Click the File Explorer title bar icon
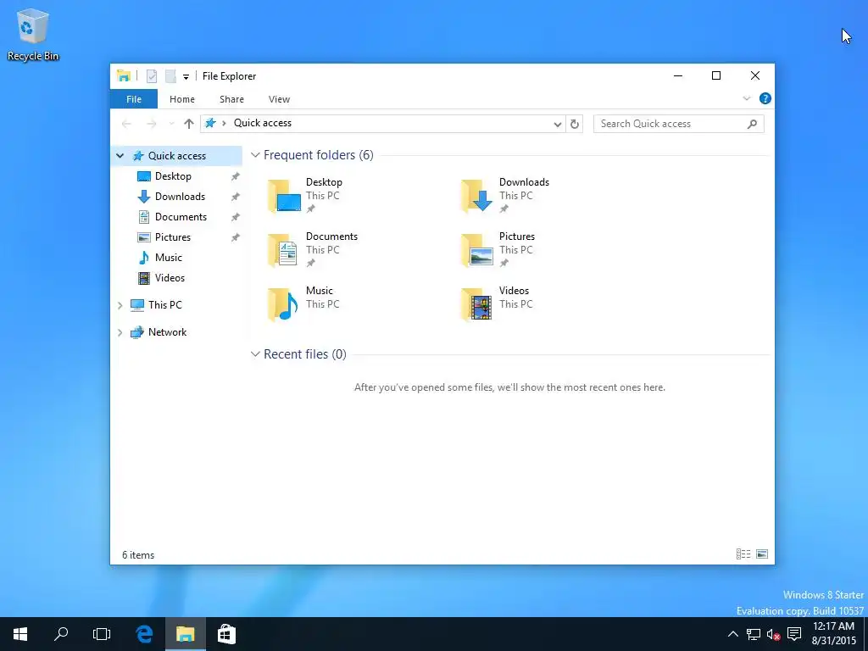 tap(124, 75)
